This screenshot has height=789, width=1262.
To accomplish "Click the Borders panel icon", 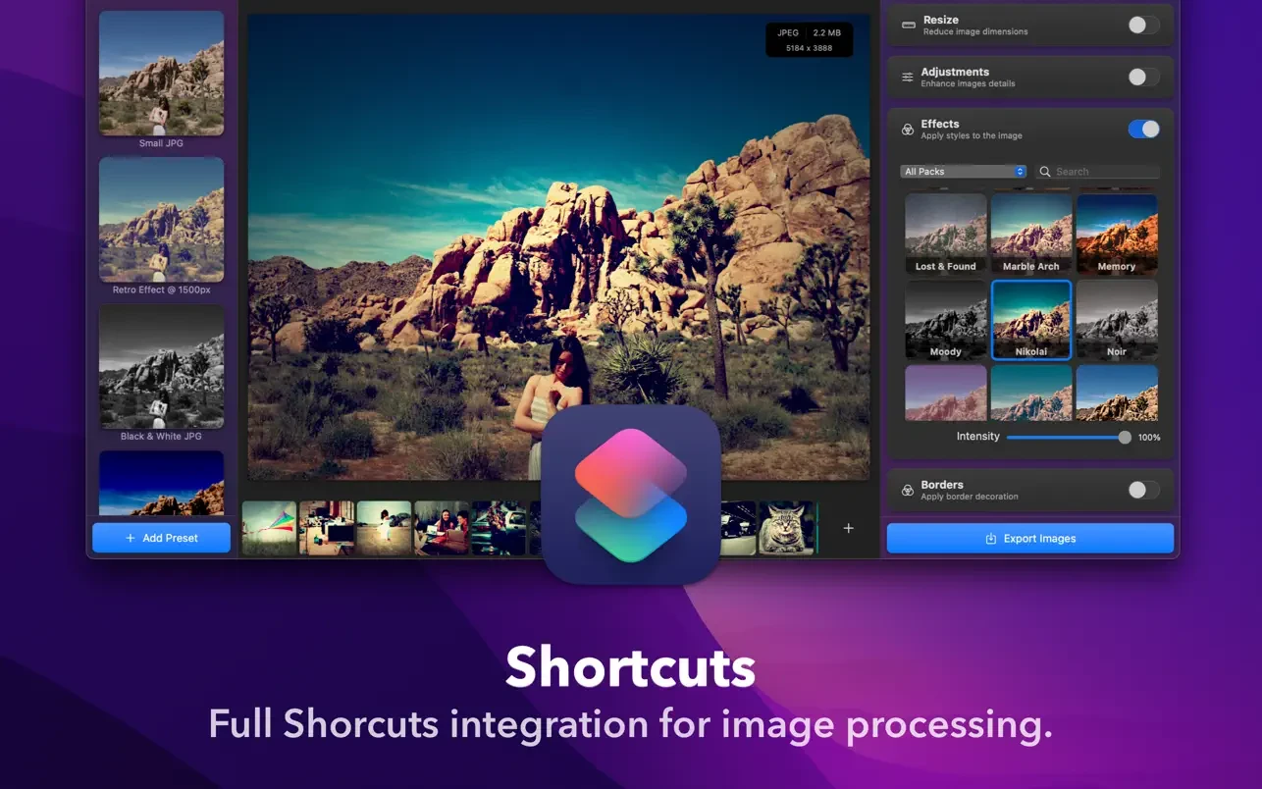I will [x=908, y=490].
